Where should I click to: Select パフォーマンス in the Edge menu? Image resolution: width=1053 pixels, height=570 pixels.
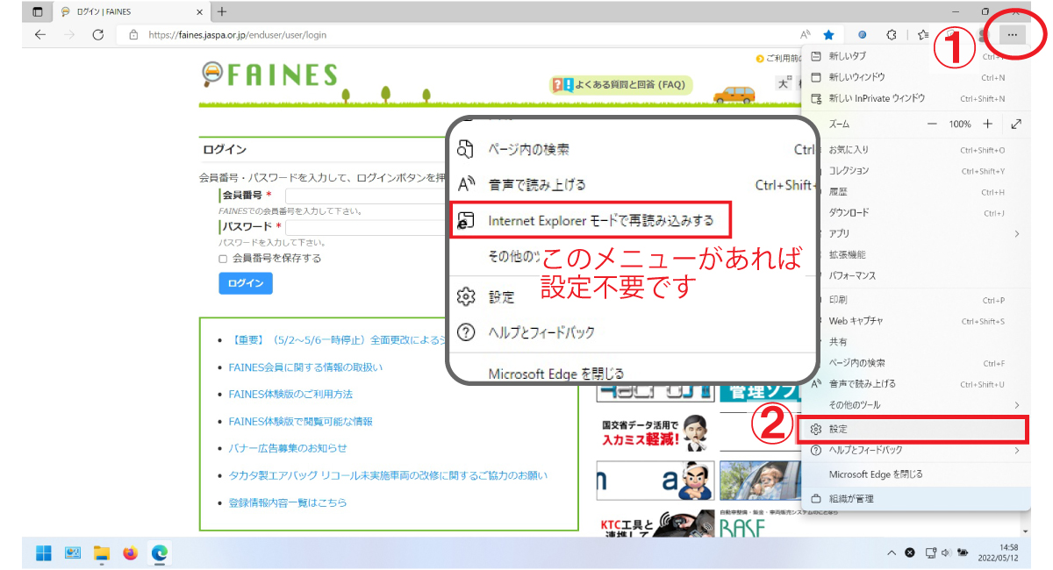[916, 275]
